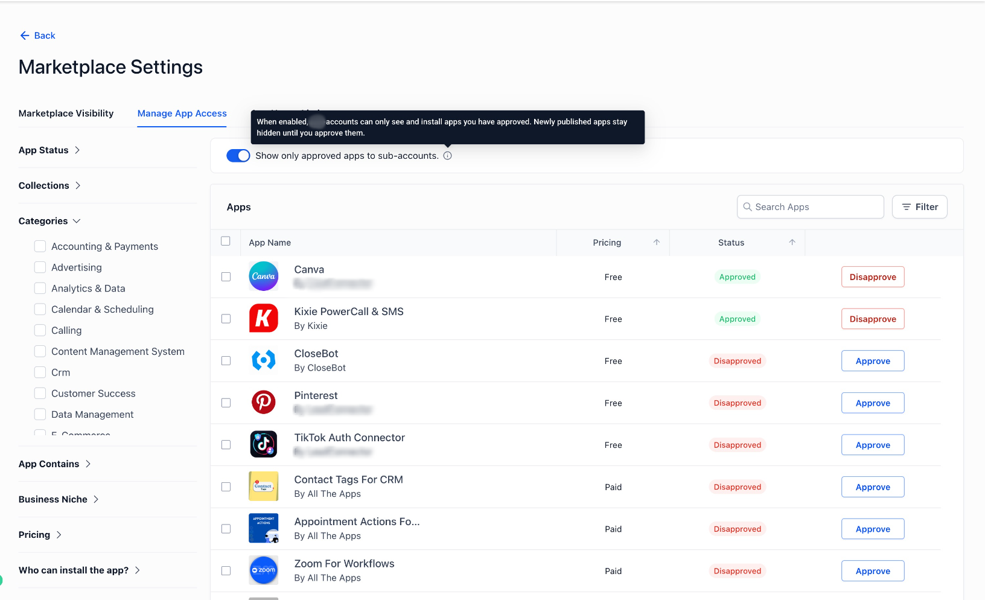This screenshot has width=985, height=600.
Task: Expand the App Contains filter section
Action: tap(55, 464)
